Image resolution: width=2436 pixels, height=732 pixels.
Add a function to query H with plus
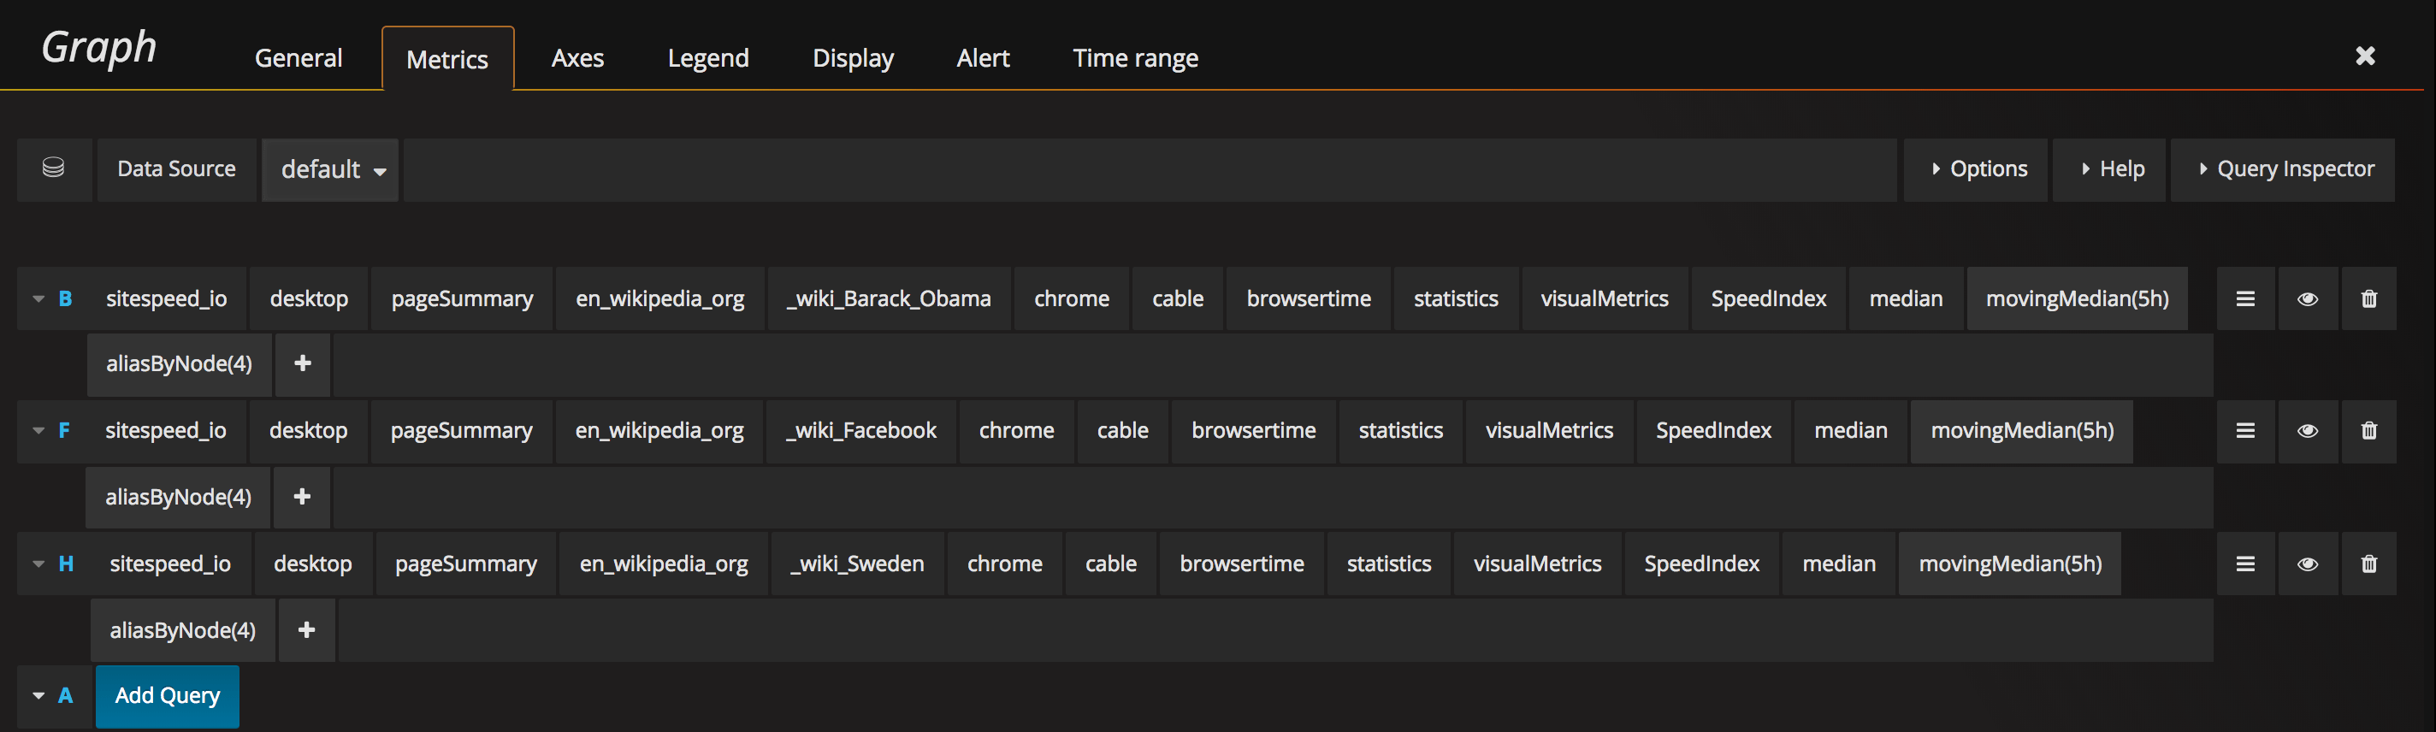[x=306, y=630]
